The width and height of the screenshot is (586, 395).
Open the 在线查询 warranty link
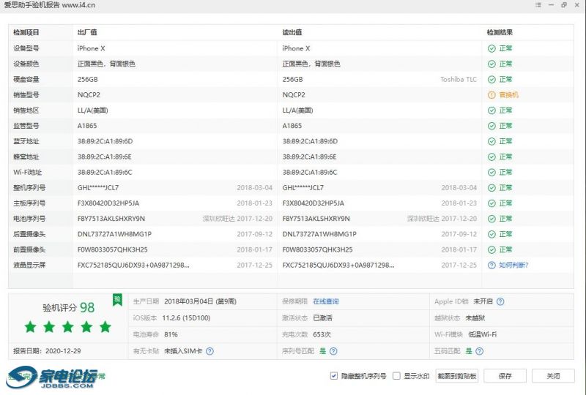[326, 301]
